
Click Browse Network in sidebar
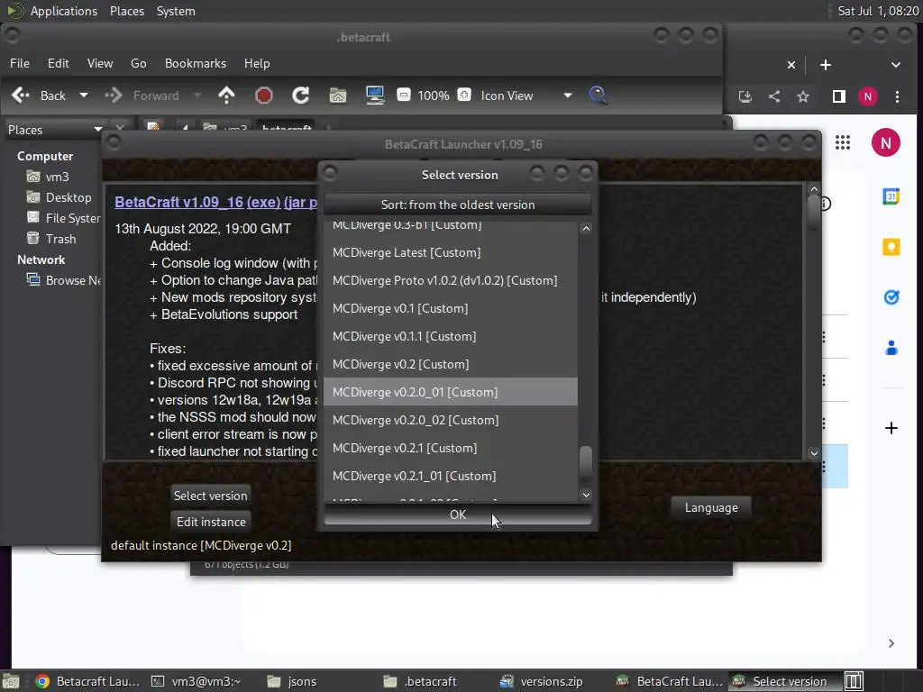[x=64, y=280]
